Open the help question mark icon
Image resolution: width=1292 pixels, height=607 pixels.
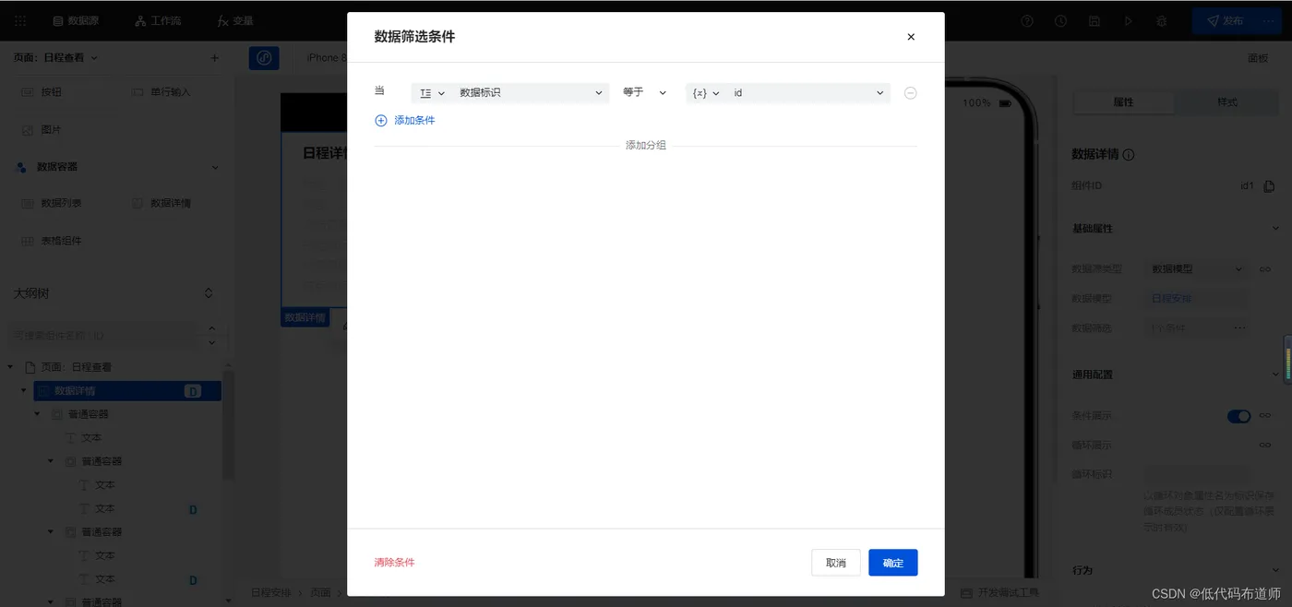click(x=1027, y=20)
